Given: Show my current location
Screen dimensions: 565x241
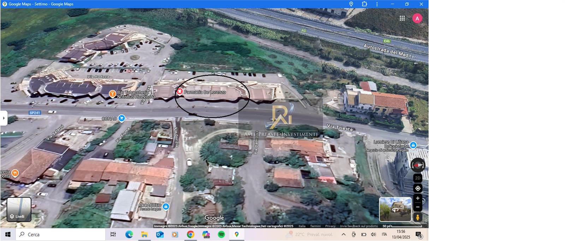Looking at the screenshot, I should 418,188.
